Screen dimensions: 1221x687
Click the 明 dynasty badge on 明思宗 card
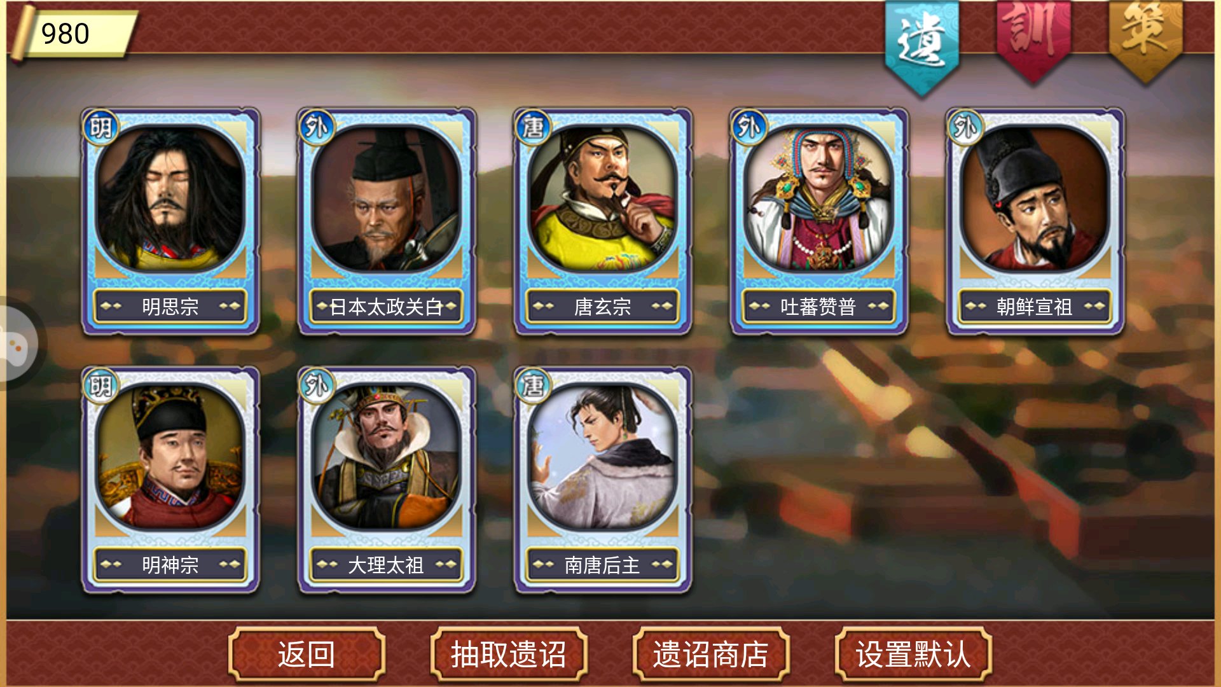(x=100, y=127)
